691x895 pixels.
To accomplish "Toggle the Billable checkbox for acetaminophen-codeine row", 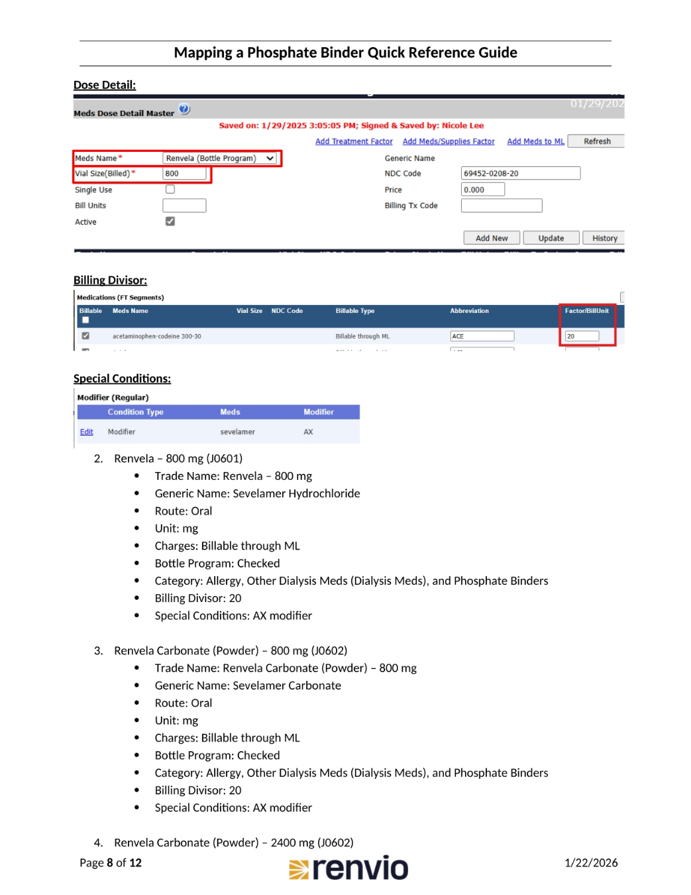I will click(85, 336).
